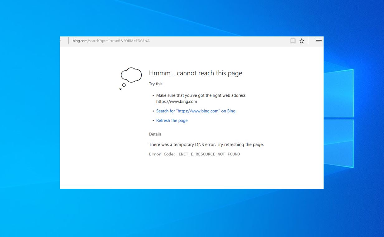Click the 'Error Code: INET_E_RESOURCE_NOT_FOUND' text
Screen dimensions: 384x237
(x=194, y=154)
